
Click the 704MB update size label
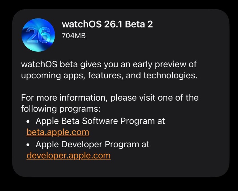[x=74, y=36]
